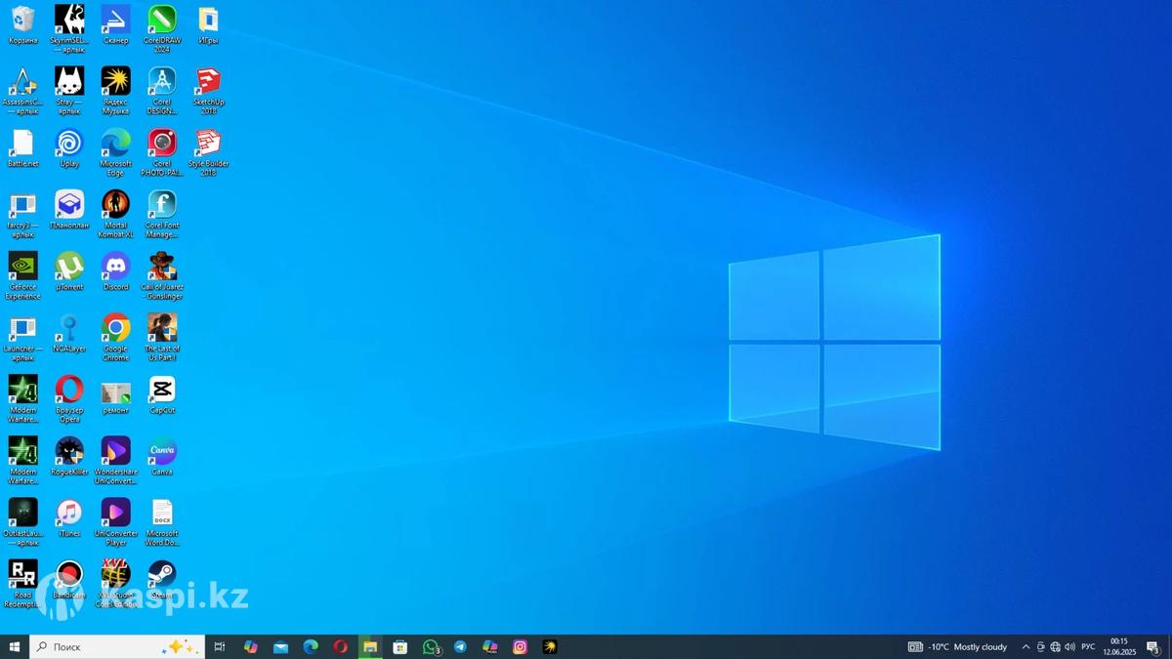Select the OutlastLauncher shortcut icon
The height and width of the screenshot is (659, 1172).
pyautogui.click(x=22, y=522)
